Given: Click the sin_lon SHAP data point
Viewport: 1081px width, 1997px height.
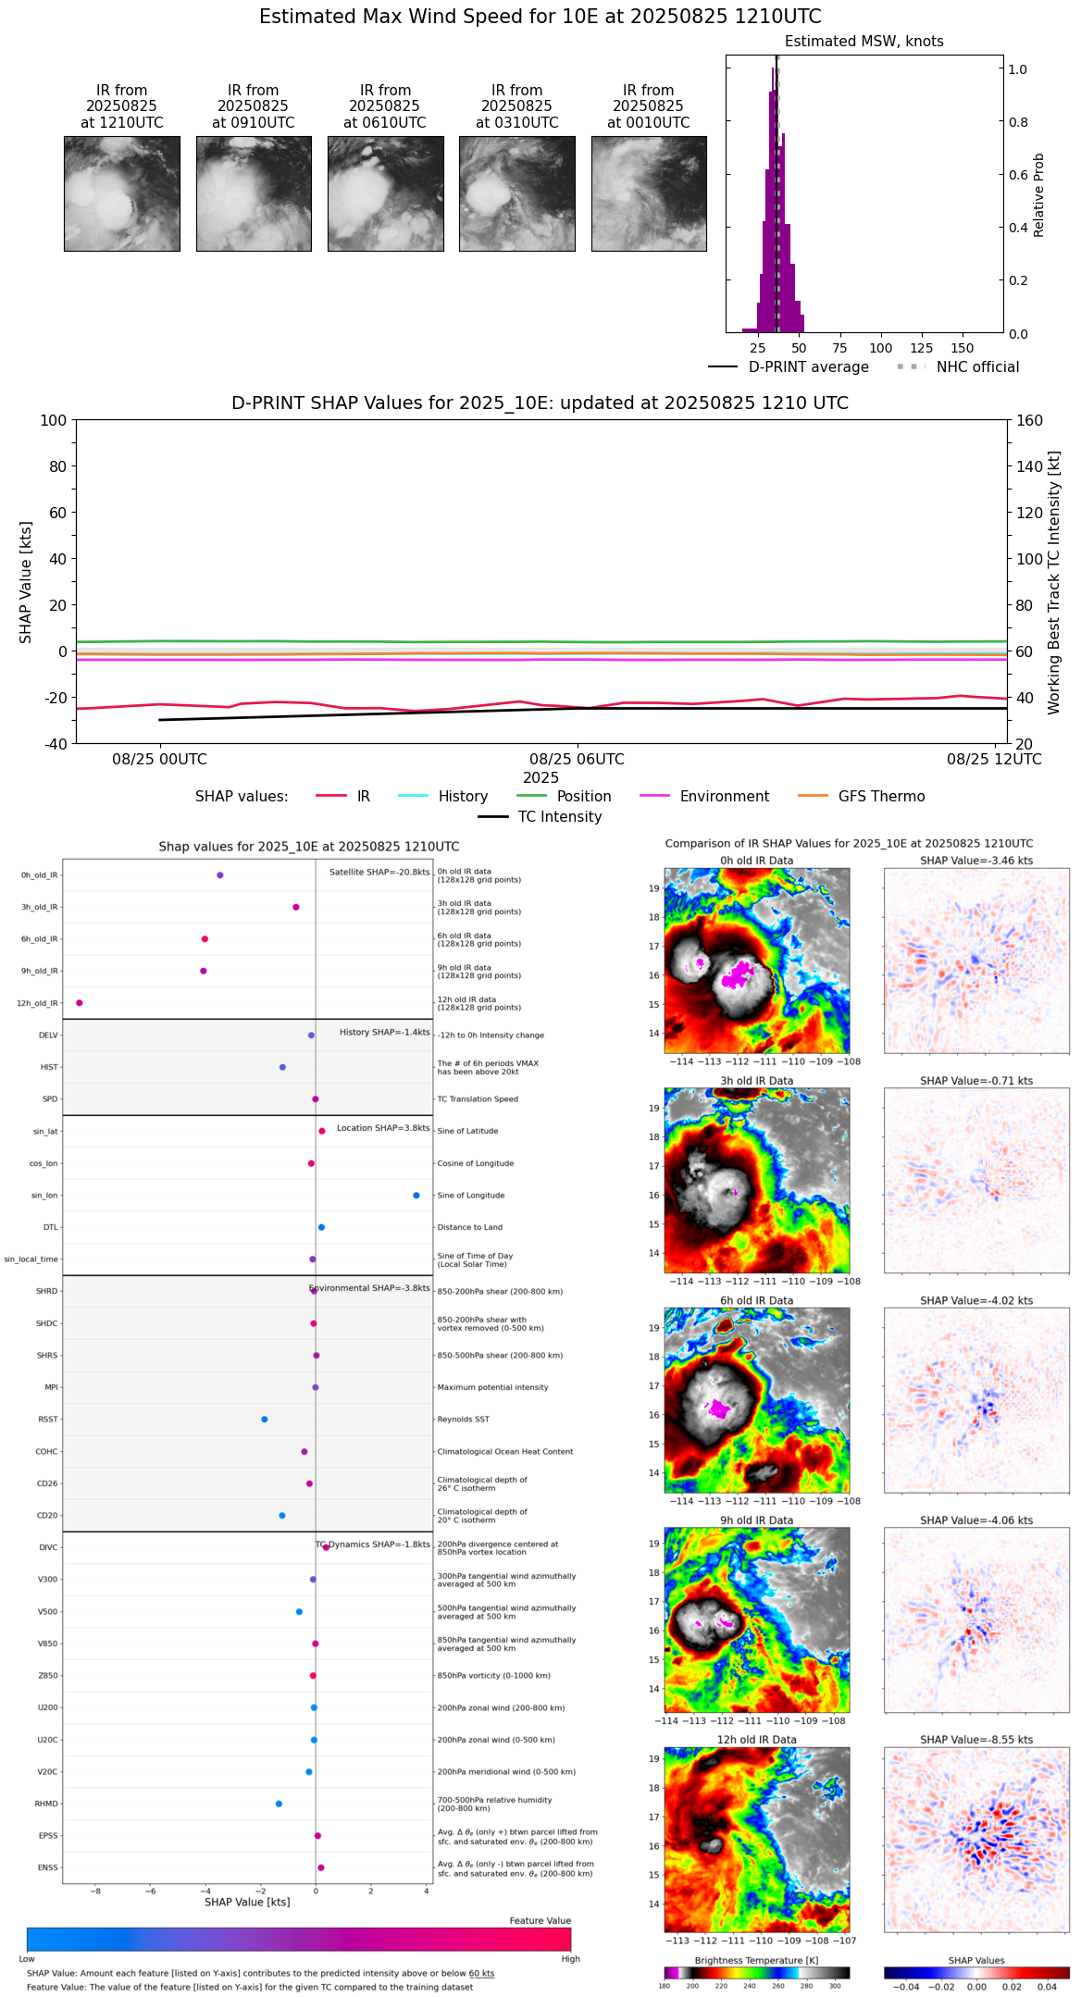Looking at the screenshot, I should [416, 1195].
